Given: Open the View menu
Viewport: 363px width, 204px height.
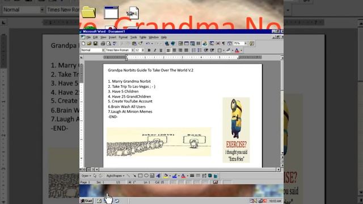Looking at the screenshot, I should tap(103, 37).
